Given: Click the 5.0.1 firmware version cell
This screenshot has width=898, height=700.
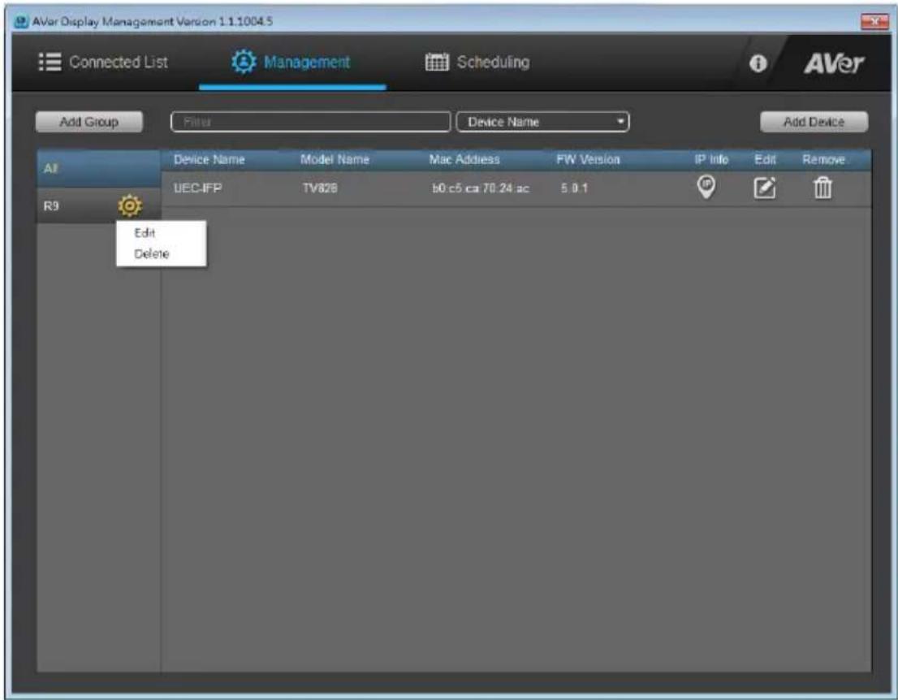Looking at the screenshot, I should click(574, 188).
